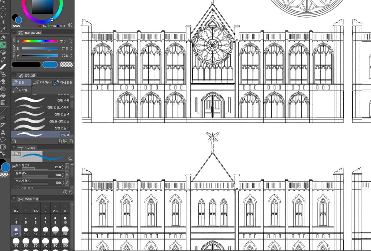The height and width of the screenshot is (251, 371).
Task: Select the 데생 연필 tool group tab
Action: (63, 82)
